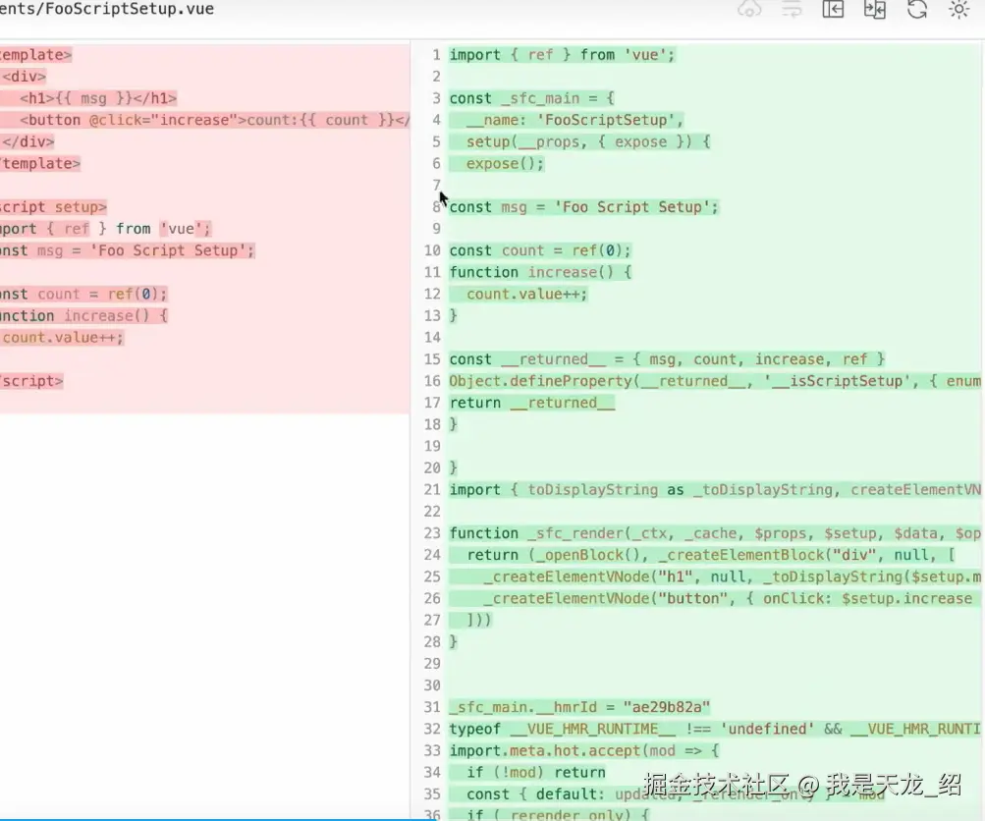Click "function increase() {" on line 11
This screenshot has width=985, height=821.
click(x=540, y=273)
